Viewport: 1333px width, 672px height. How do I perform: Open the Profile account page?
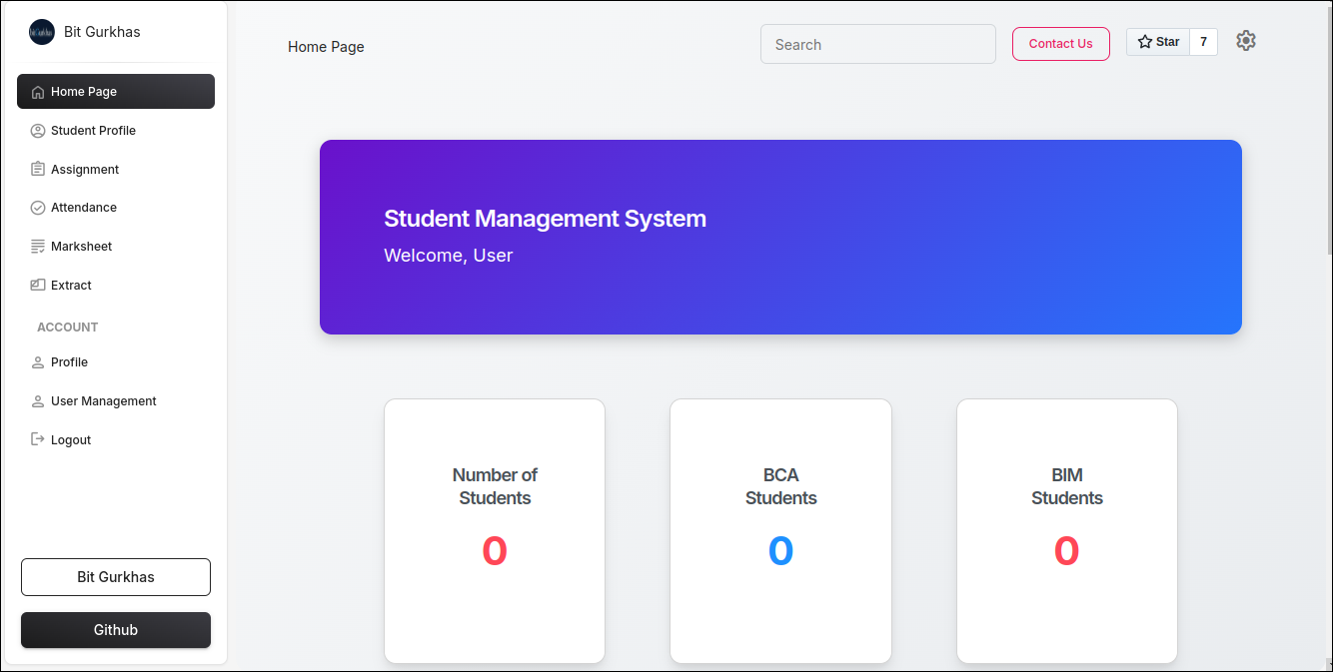pos(70,361)
